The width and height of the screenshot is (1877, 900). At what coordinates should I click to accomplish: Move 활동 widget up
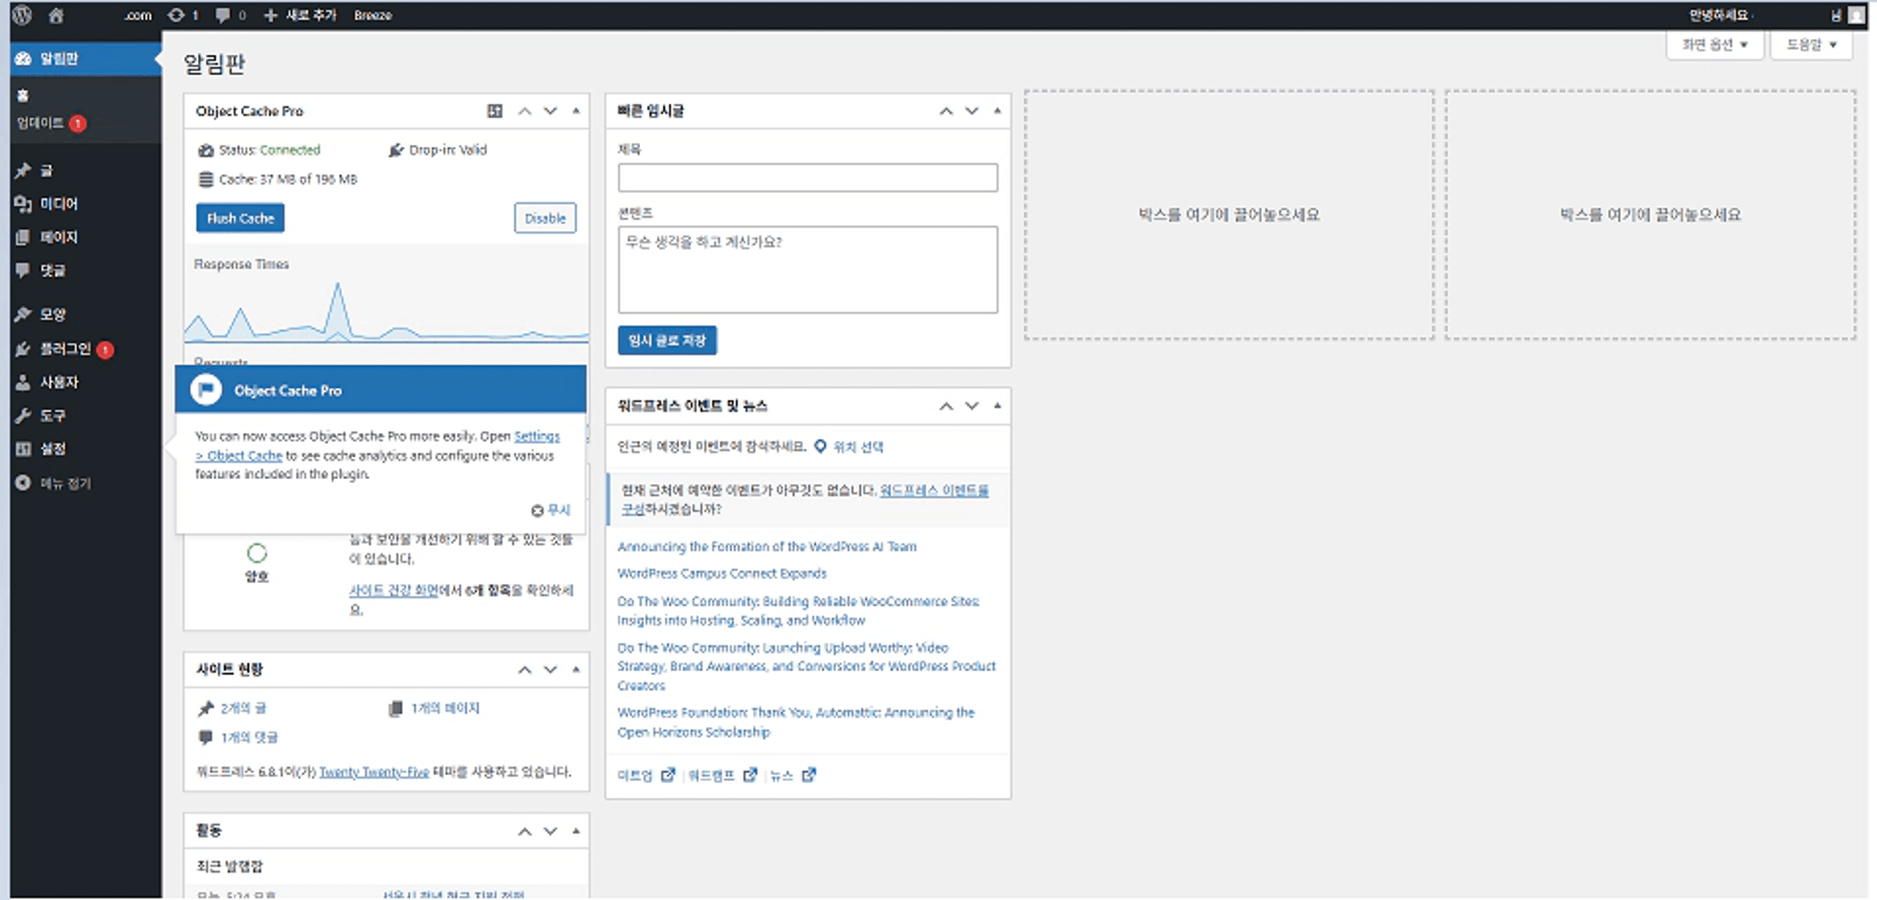pyautogui.click(x=524, y=831)
